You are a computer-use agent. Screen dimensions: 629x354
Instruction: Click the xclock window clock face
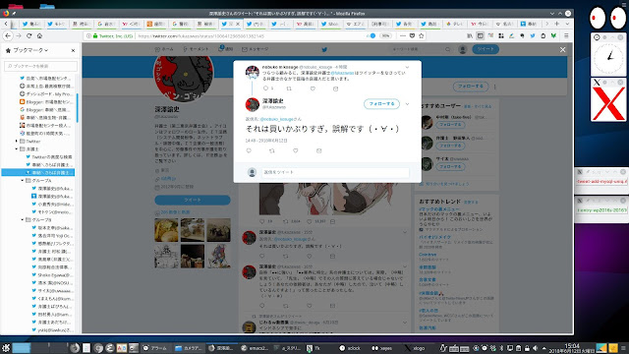(608, 58)
